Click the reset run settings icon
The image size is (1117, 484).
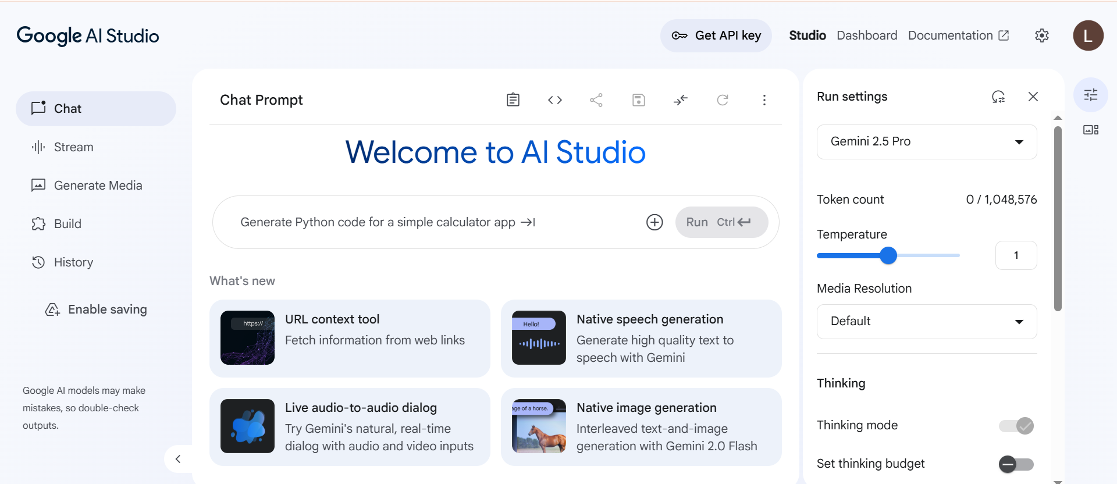[998, 97]
